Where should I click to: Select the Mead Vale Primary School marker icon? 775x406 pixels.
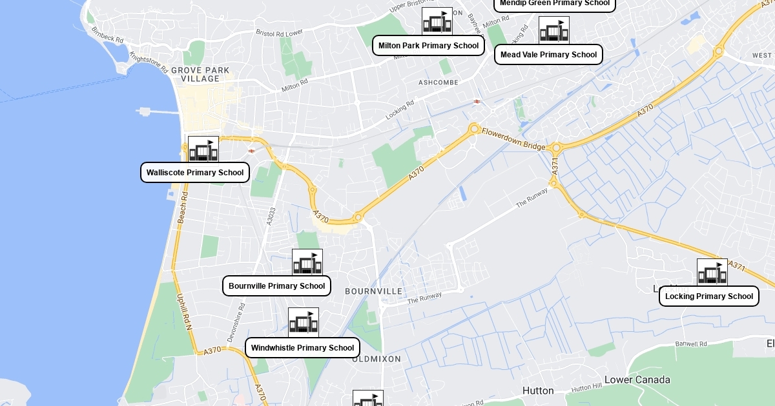(x=554, y=32)
